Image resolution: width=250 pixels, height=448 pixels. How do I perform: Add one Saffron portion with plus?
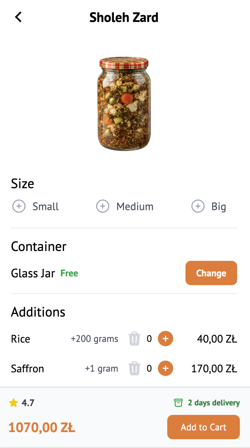coord(166,368)
